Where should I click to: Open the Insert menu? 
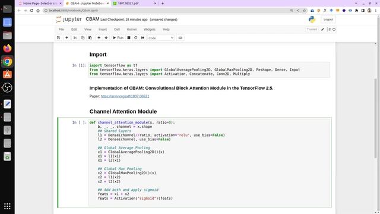pos(103,29)
